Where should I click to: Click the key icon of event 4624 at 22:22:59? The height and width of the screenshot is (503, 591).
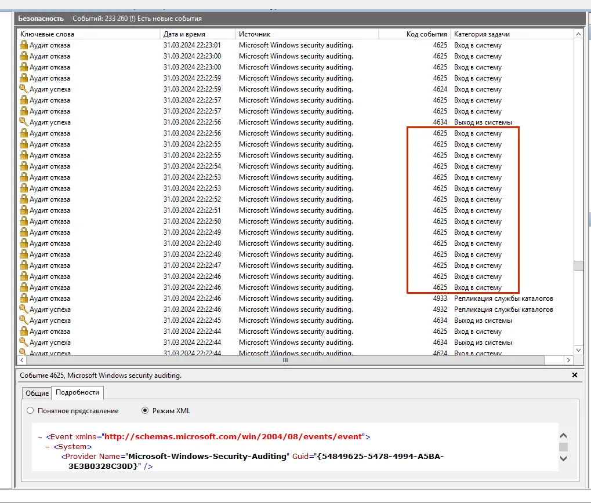[x=24, y=89]
